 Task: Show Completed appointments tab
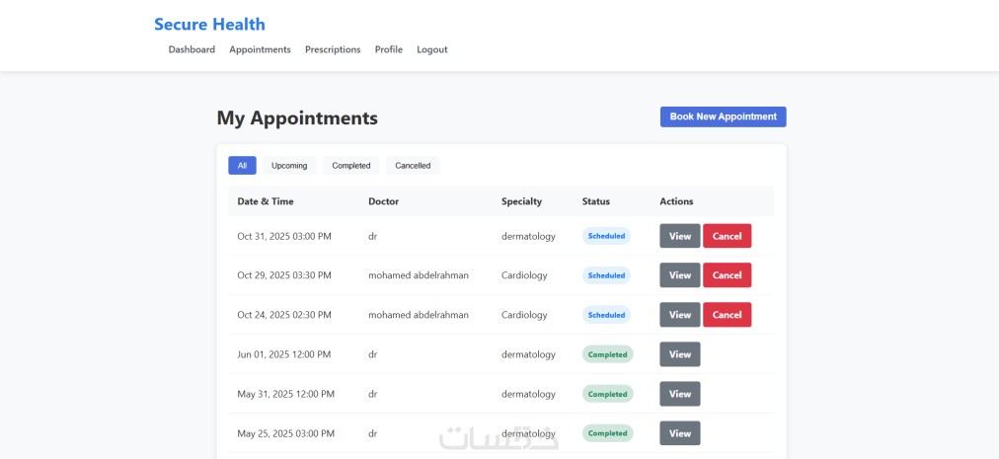tap(351, 166)
